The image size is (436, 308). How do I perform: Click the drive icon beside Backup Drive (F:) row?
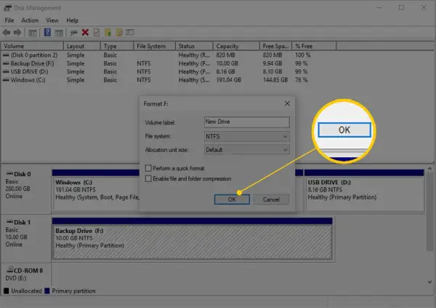(6, 63)
